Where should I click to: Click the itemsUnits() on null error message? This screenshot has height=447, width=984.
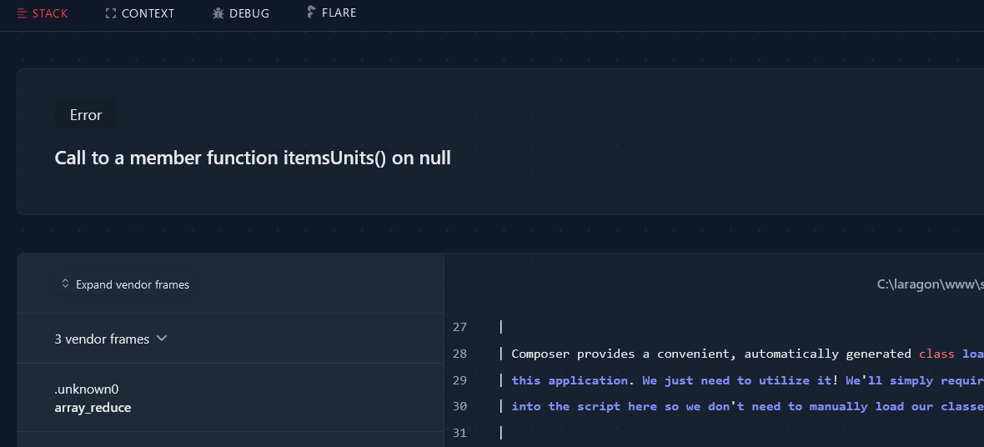[x=253, y=158]
